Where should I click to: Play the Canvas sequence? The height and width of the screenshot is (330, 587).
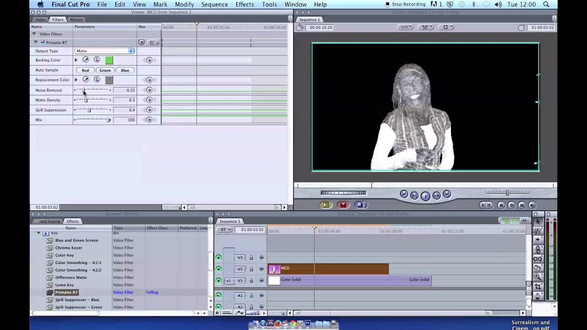425,196
